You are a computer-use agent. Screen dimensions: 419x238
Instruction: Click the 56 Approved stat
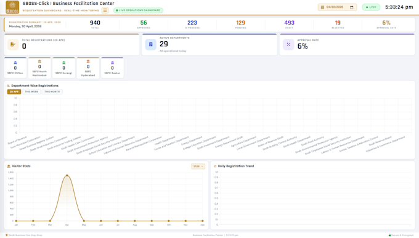click(x=144, y=24)
